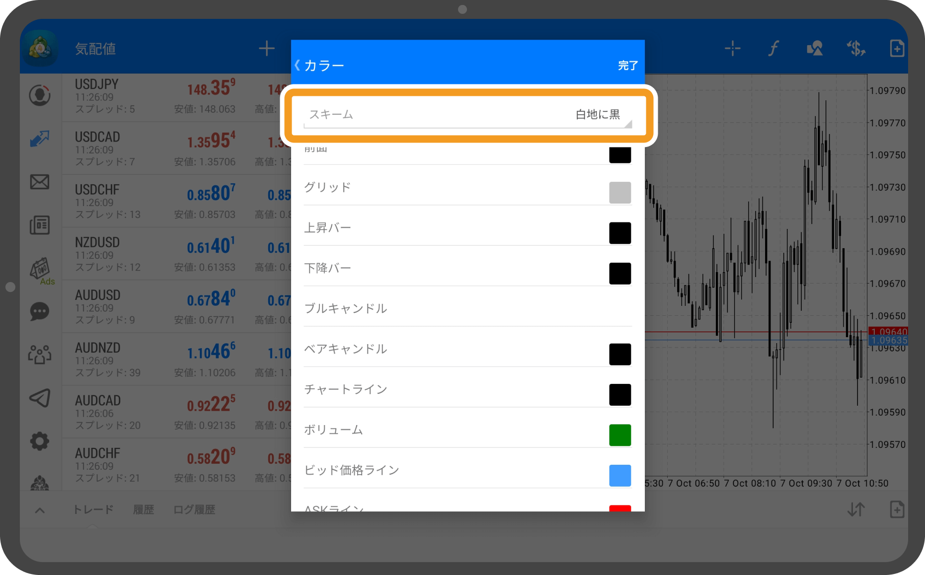Open the dollar symbol switch icon
Screen dimensions: 925x575
(x=856, y=48)
